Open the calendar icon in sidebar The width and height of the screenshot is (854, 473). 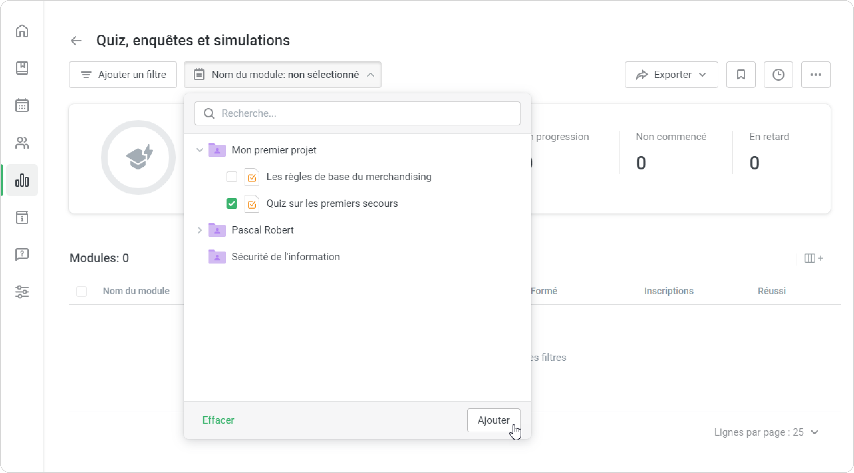click(22, 105)
